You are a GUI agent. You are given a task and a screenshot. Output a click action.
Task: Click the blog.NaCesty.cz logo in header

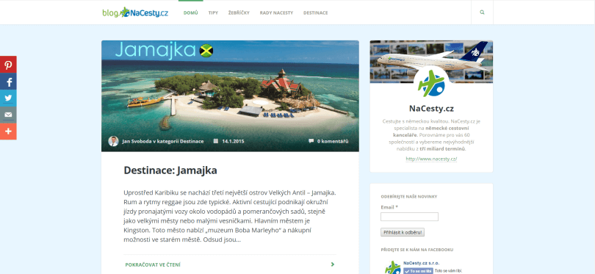tap(135, 12)
